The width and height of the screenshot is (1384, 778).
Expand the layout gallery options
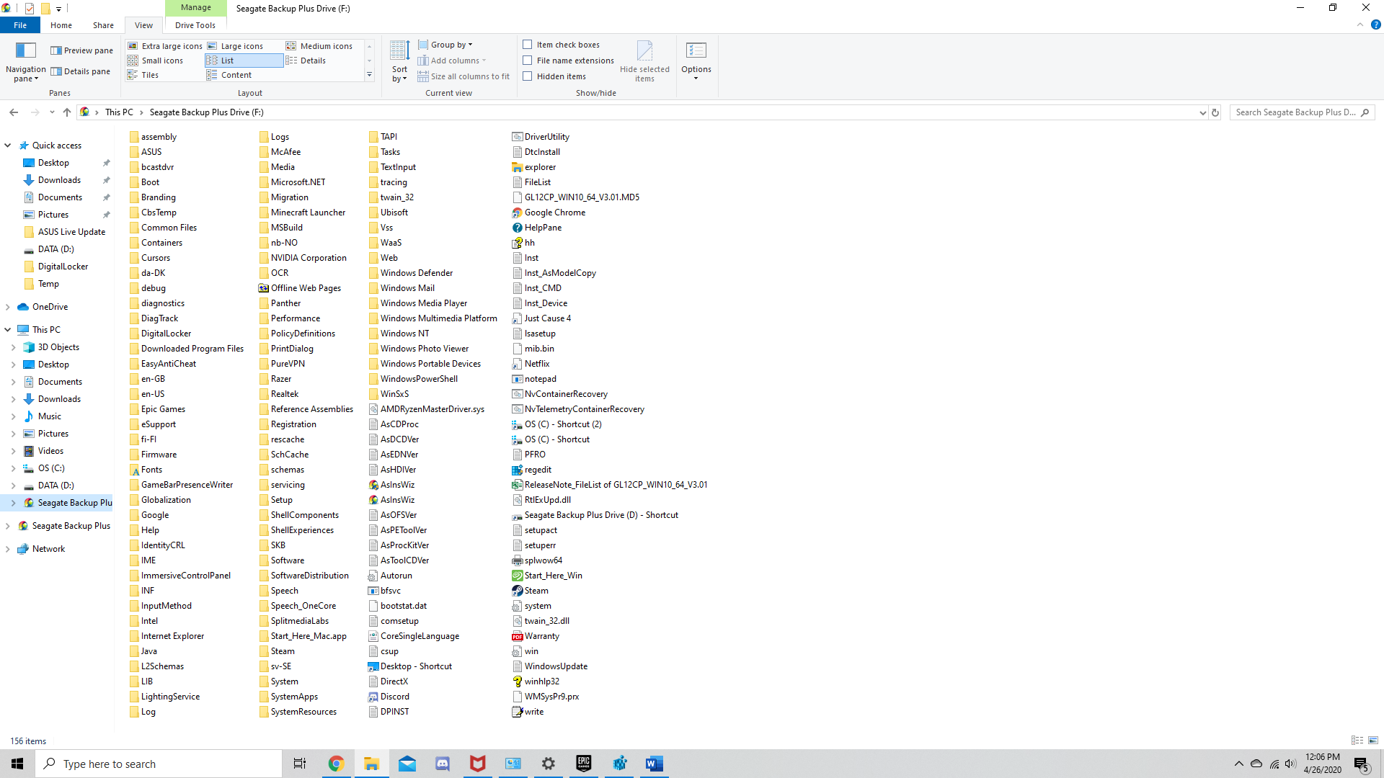[x=369, y=75]
